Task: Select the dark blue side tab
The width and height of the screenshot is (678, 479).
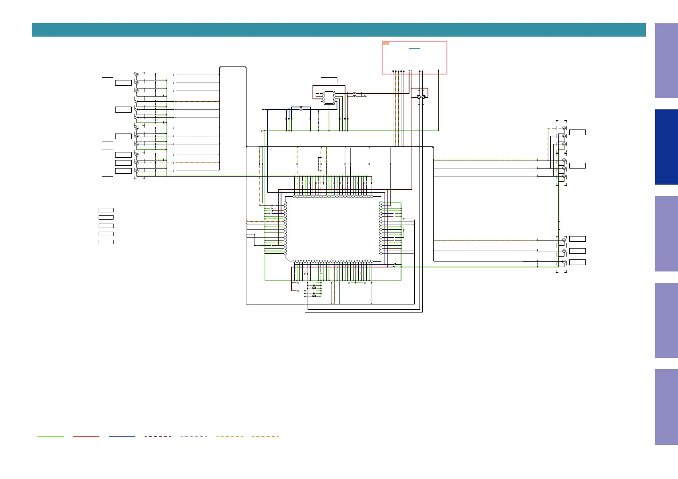Action: (666, 147)
